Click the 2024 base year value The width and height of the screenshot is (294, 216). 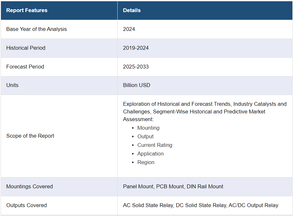pos(129,29)
